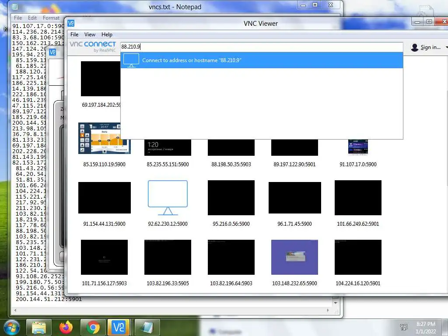Open the Notepad Format menu
The height and width of the screenshot is (336, 448).
pyautogui.click(x=51, y=17)
